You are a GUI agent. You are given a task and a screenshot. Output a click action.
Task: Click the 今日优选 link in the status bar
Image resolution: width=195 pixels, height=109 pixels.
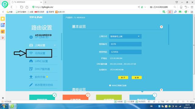click(6, 102)
